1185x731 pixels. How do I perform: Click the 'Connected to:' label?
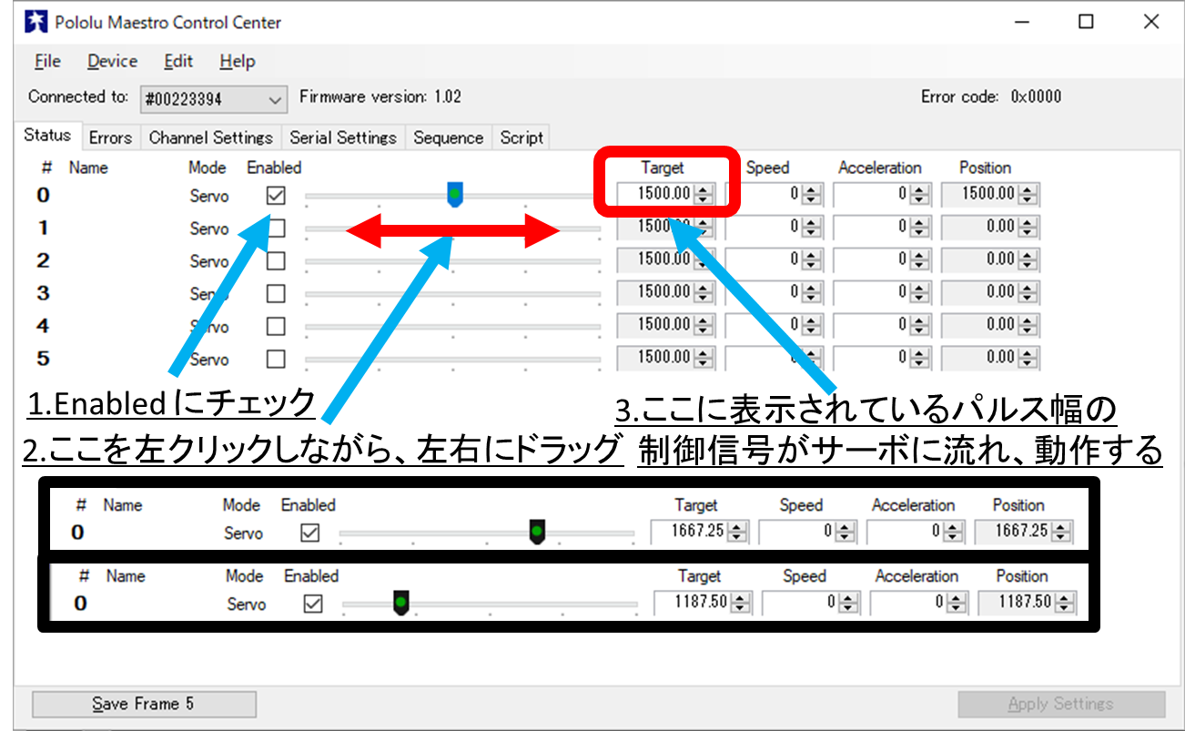(78, 96)
